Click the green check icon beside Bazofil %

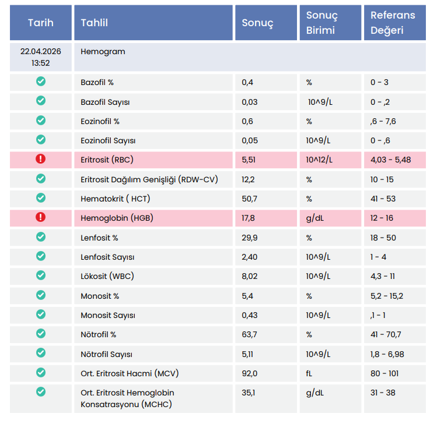[41, 82]
